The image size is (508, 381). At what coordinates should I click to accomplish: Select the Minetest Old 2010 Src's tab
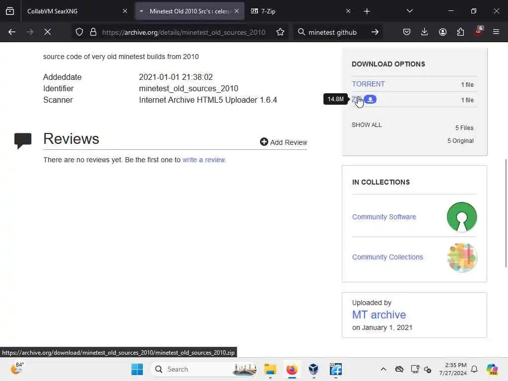[190, 11]
